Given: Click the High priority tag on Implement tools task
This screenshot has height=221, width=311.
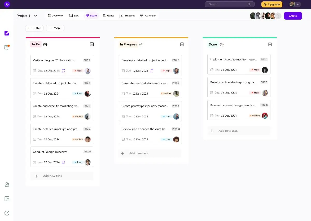Looking at the screenshot, I should (x=255, y=70).
